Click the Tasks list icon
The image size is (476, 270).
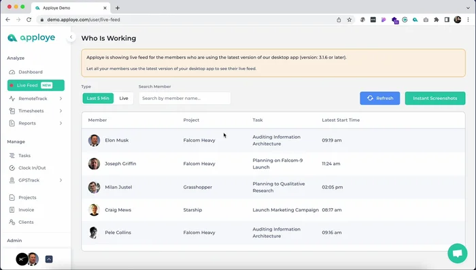coord(12,156)
